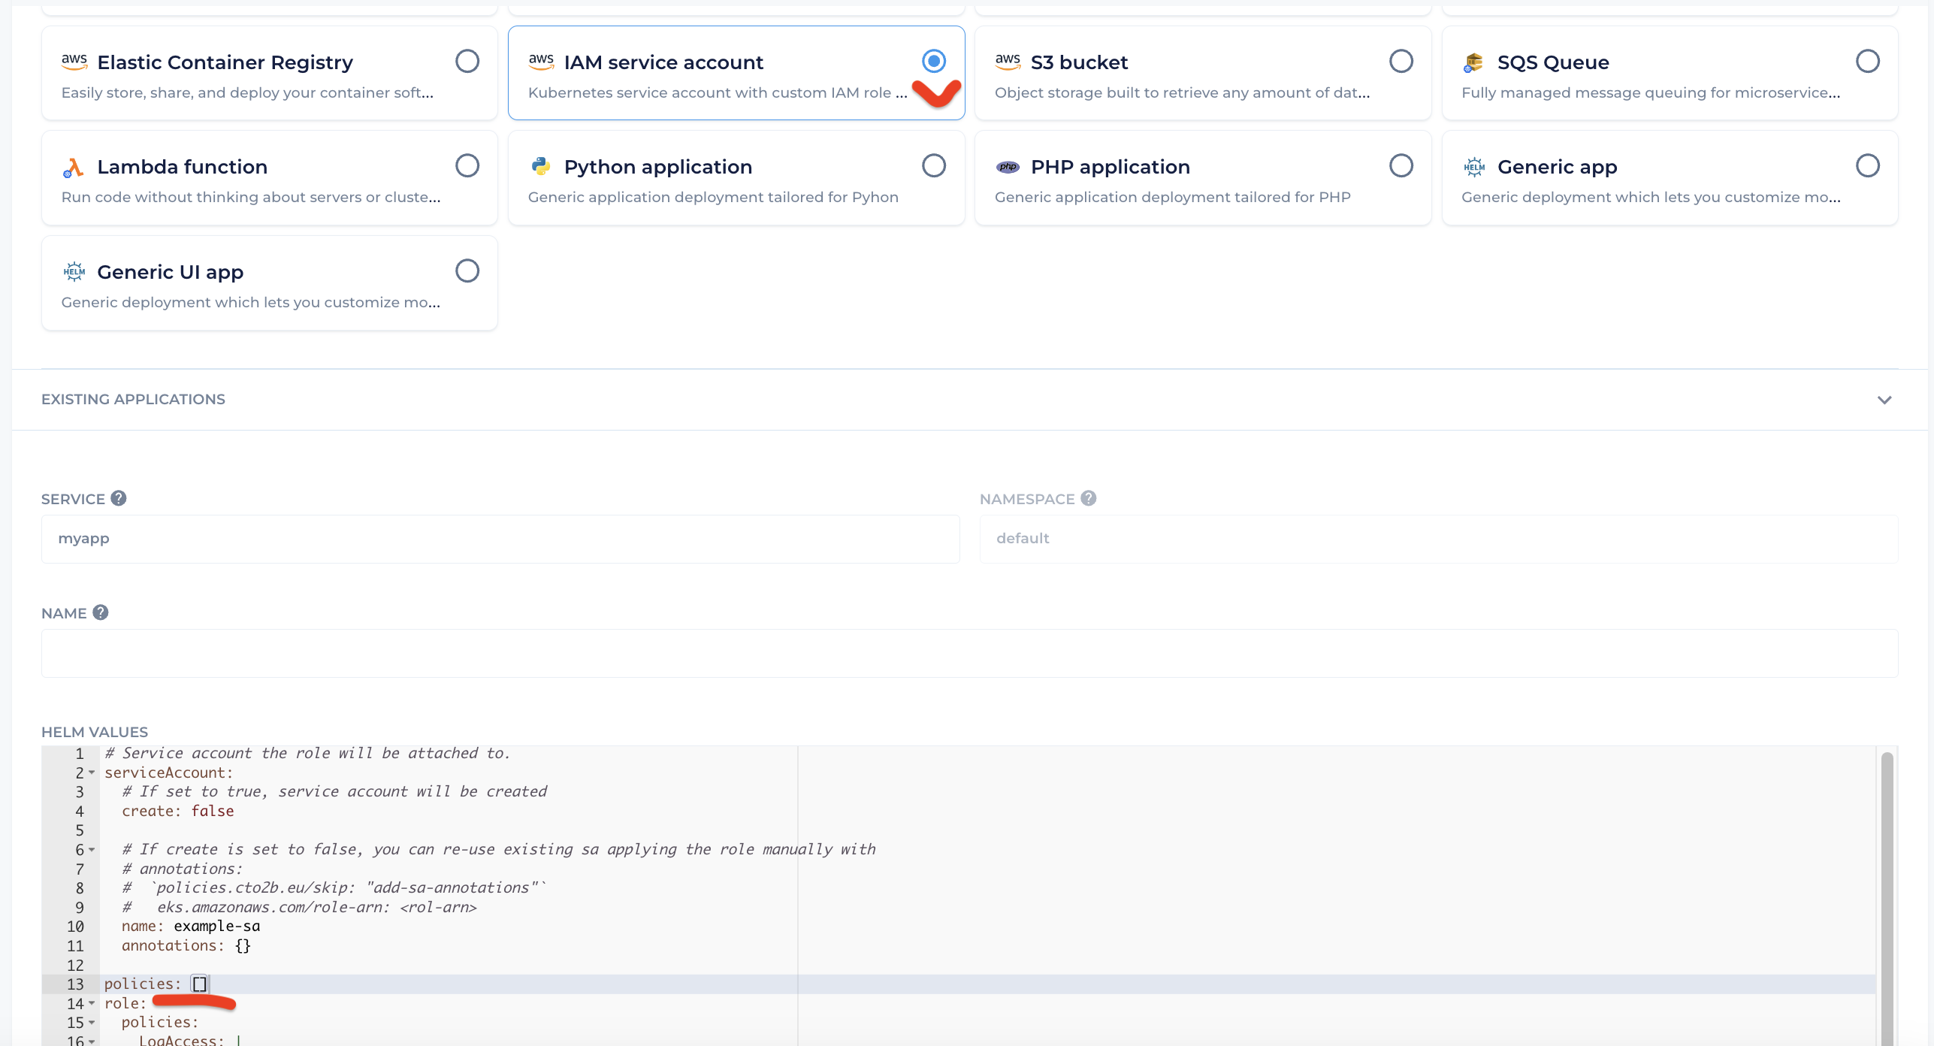Collapse the serviceAccount block on line 2
The width and height of the screenshot is (1934, 1046).
point(92,772)
